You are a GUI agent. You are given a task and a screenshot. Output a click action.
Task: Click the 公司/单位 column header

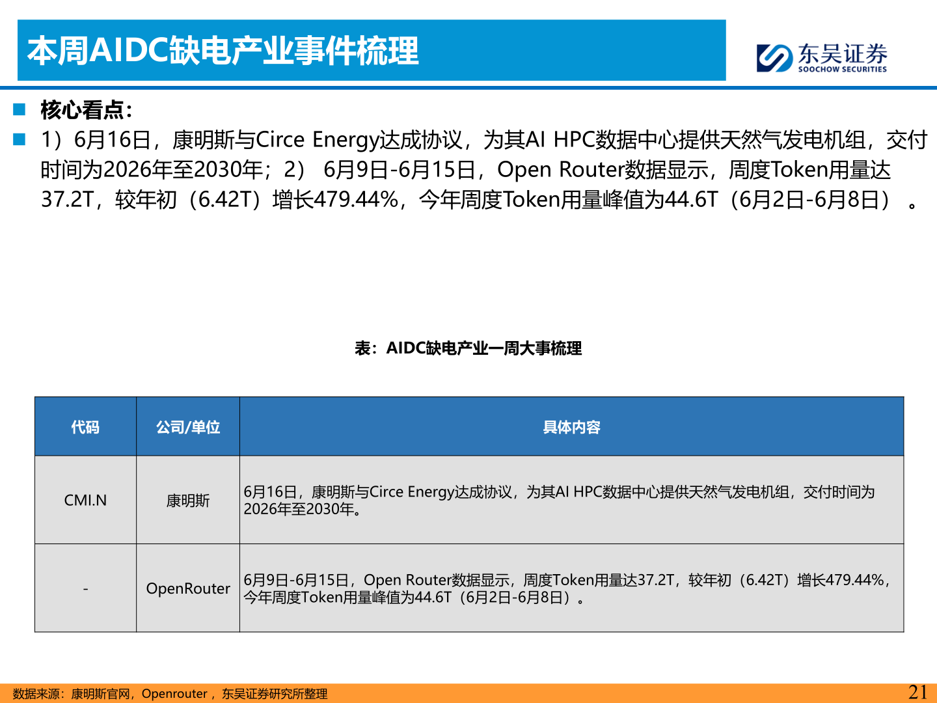click(x=188, y=427)
